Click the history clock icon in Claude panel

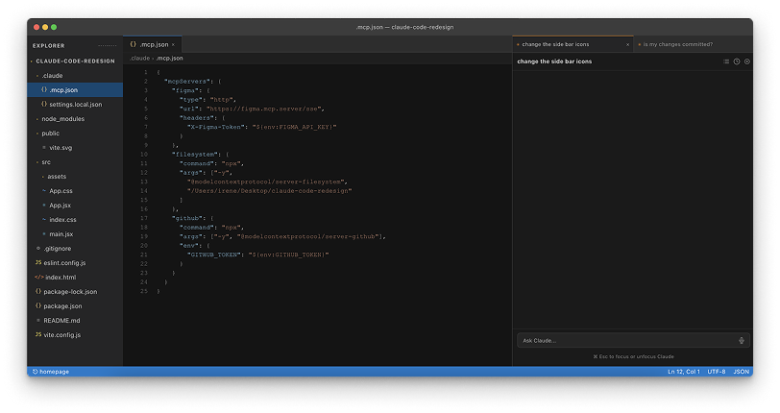coord(737,61)
